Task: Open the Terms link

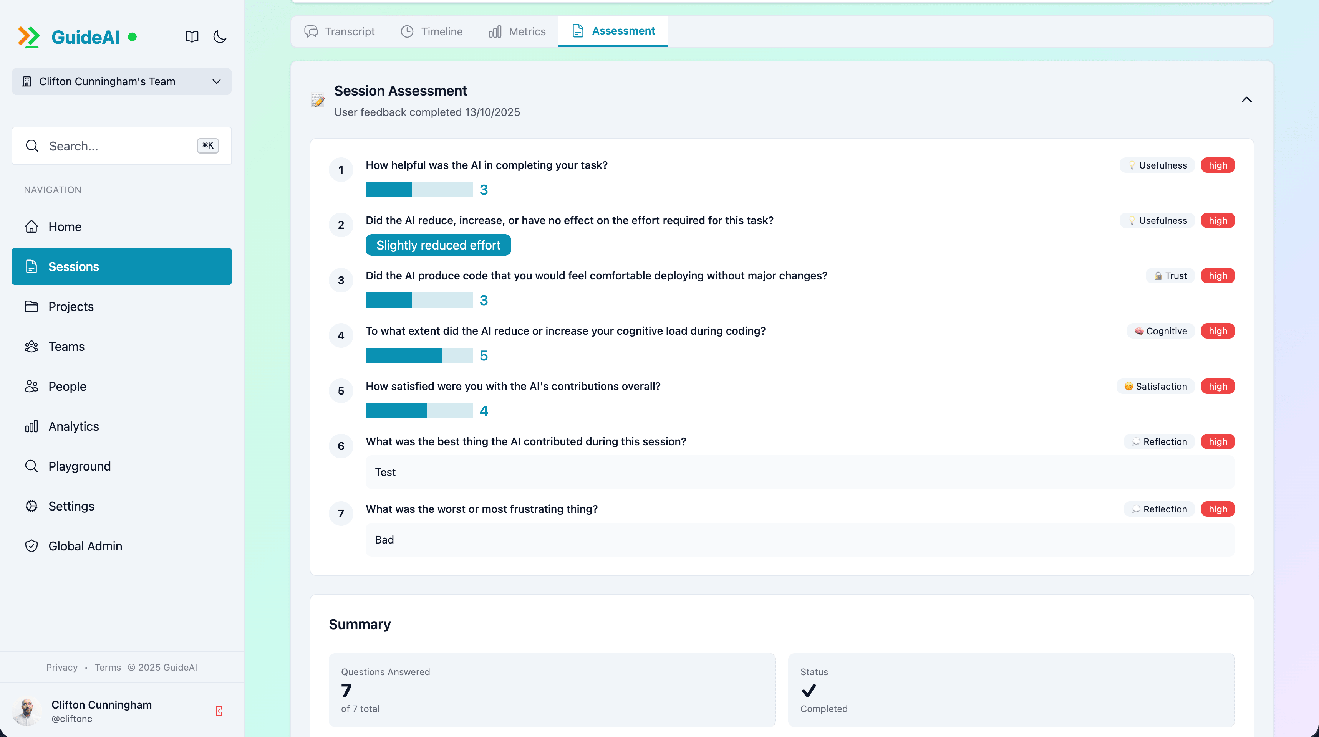Action: coord(108,667)
